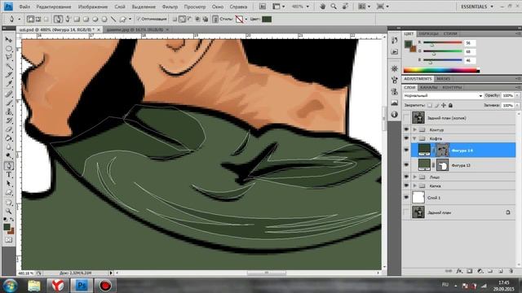
Task: Select the Path Selection arrow tool
Action: point(9,183)
